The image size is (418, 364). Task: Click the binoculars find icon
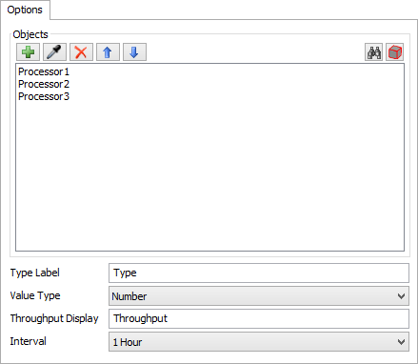[374, 52]
